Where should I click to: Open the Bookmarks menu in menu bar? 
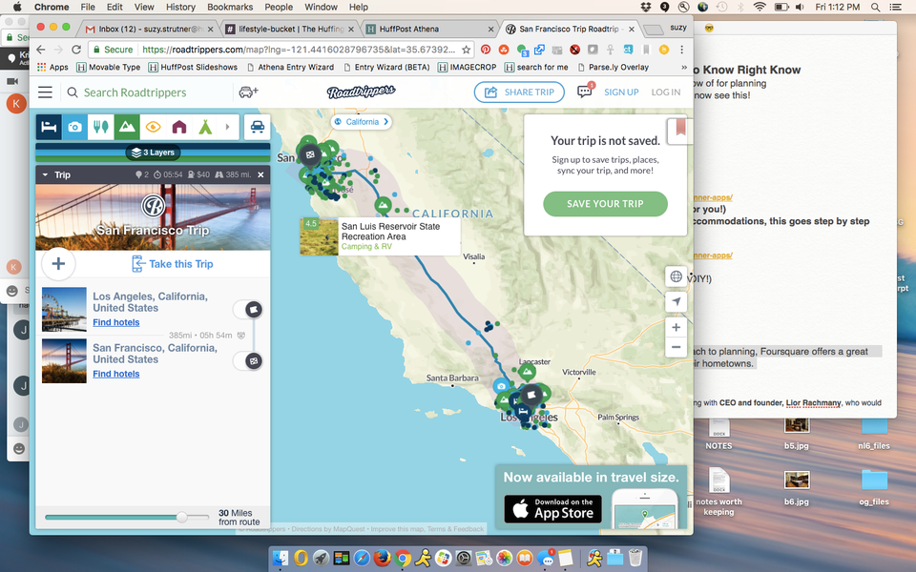click(x=230, y=7)
